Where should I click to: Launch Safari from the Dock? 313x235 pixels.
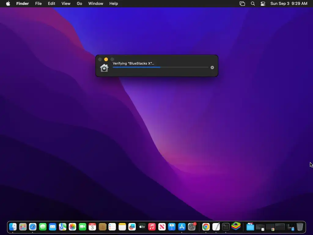(x=32, y=227)
